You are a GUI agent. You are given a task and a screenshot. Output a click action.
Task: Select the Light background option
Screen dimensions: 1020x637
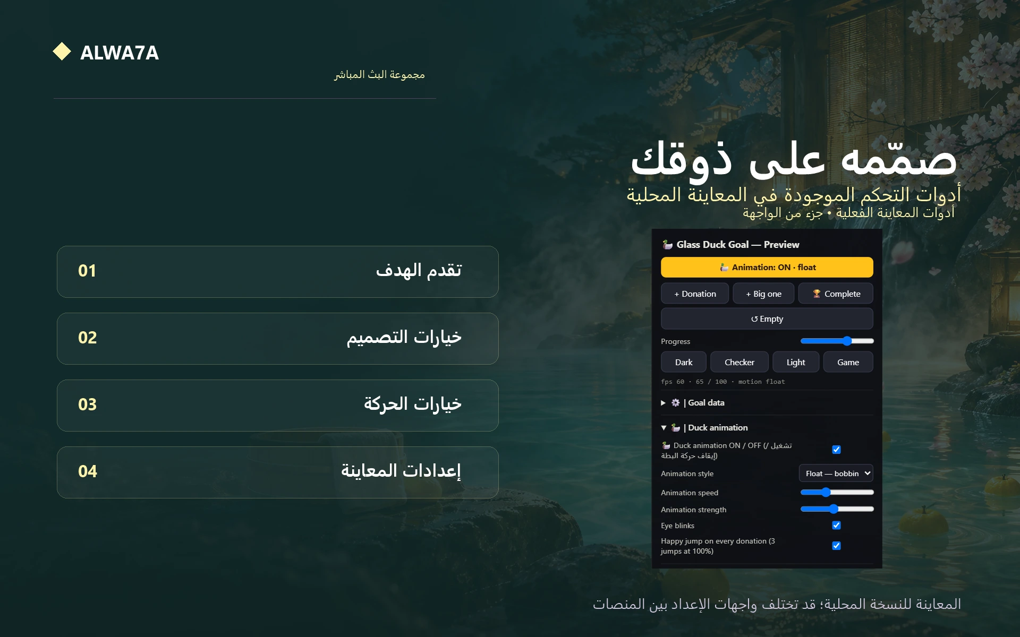(x=796, y=362)
